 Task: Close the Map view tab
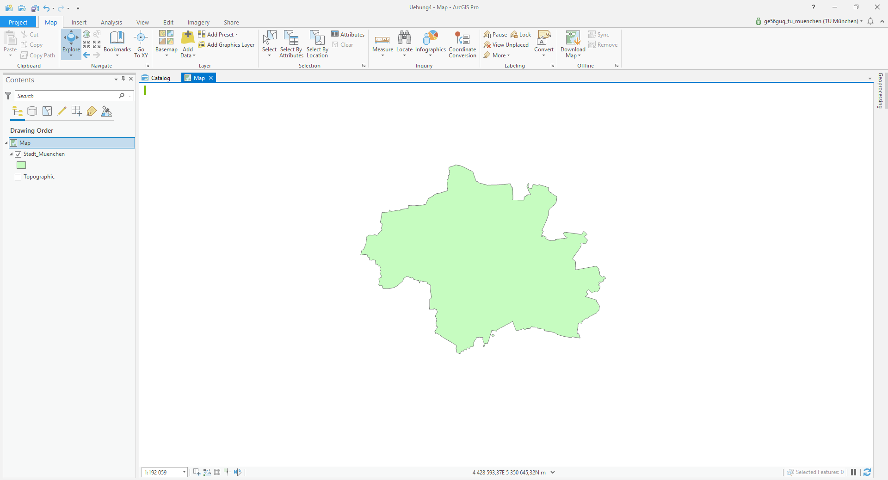tap(211, 78)
